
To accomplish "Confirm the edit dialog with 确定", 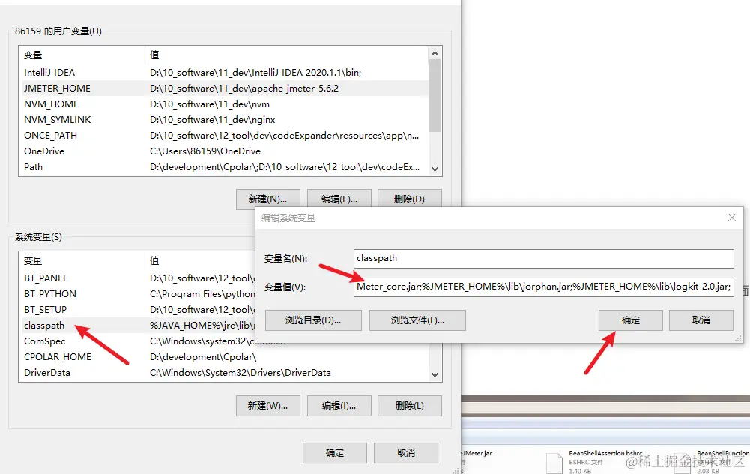I will (x=630, y=320).
